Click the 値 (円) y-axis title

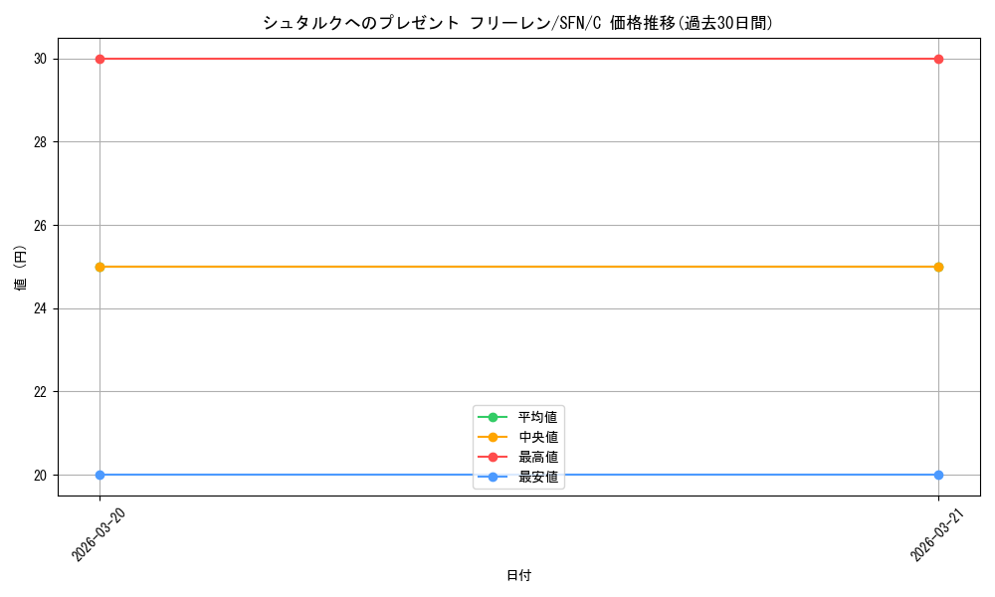click(21, 267)
